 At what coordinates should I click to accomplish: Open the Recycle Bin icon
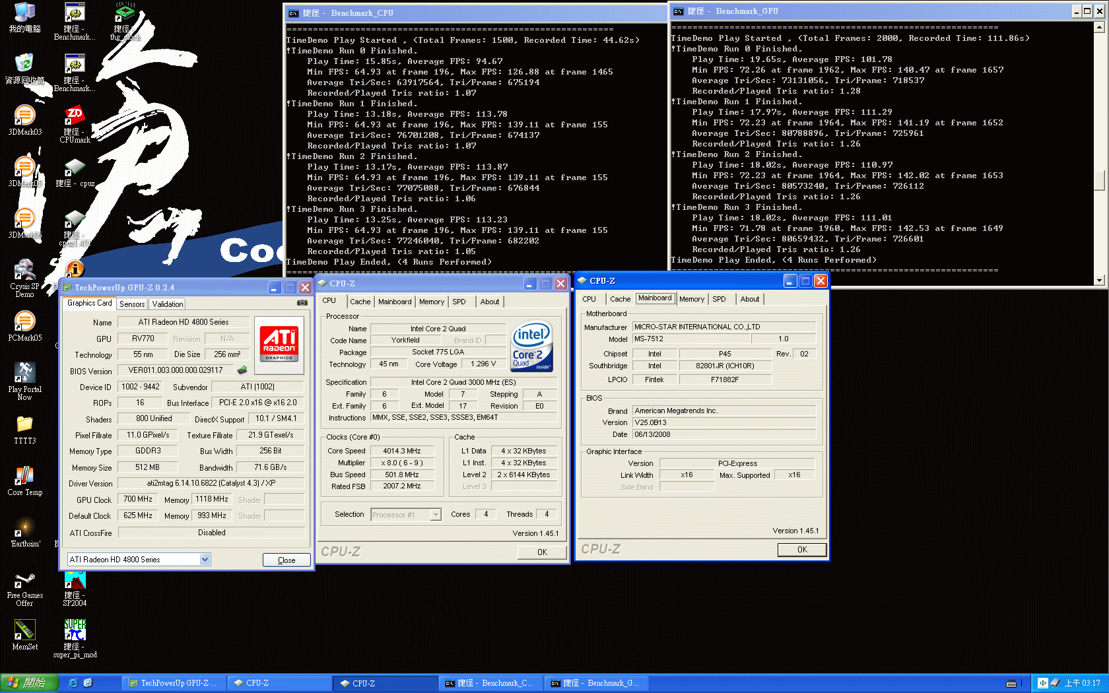point(24,69)
